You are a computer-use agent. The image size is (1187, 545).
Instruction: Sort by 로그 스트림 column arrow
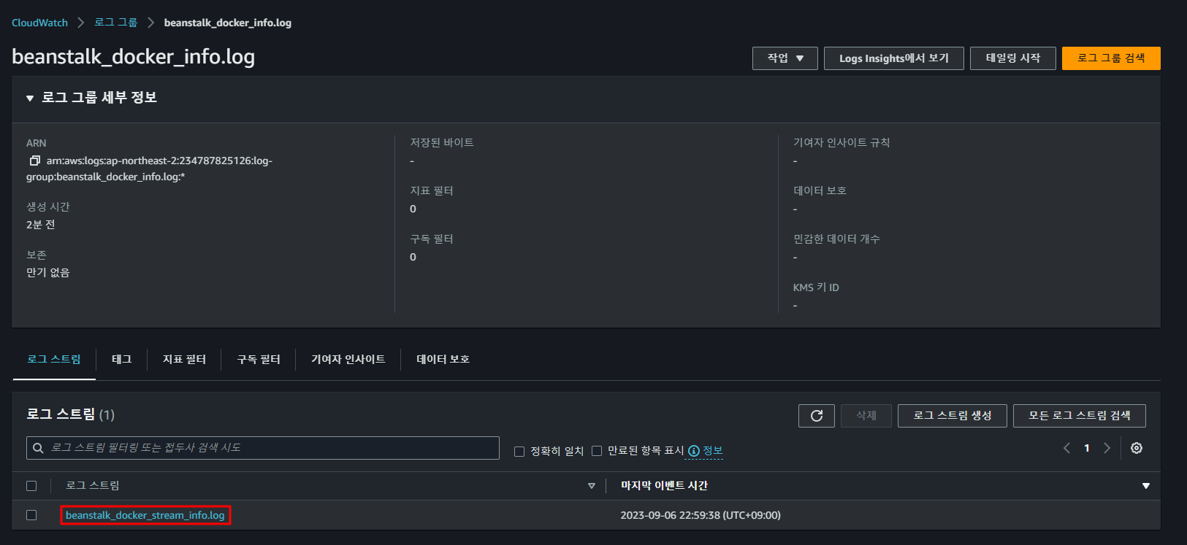click(x=592, y=486)
